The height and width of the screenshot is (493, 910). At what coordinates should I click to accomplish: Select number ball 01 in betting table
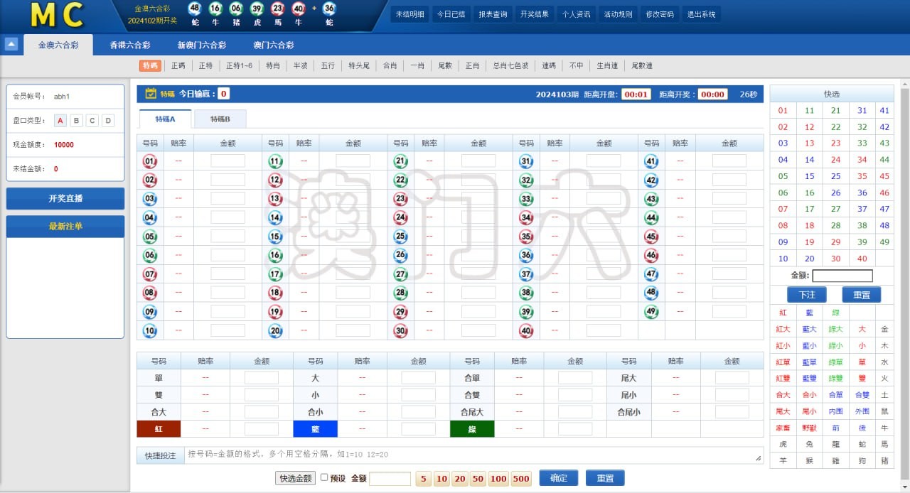pos(150,161)
